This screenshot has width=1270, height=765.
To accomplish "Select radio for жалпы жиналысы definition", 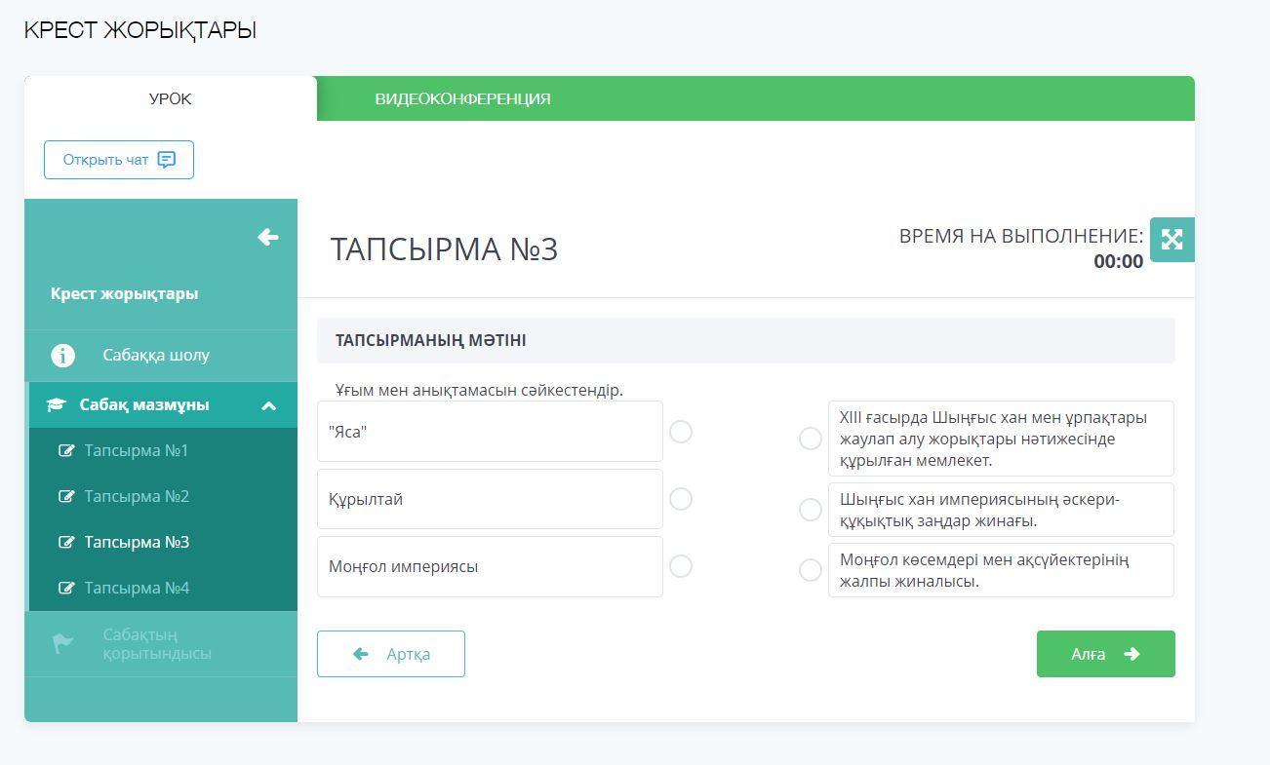I will pyautogui.click(x=810, y=570).
